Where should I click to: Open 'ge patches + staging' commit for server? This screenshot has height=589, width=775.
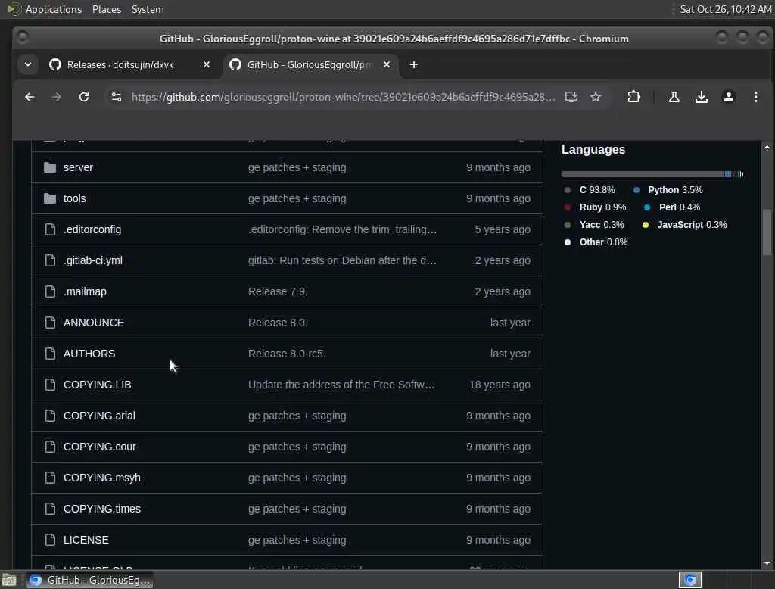click(297, 167)
